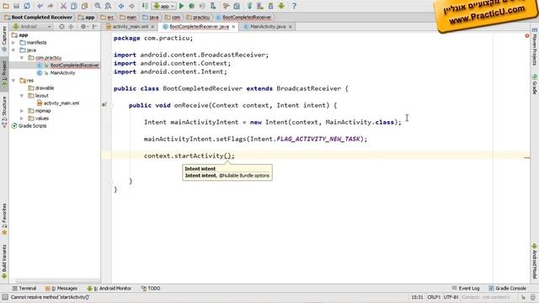Undo the last edit via toolbar
Screen dimensions: 539x303
coord(40,6)
